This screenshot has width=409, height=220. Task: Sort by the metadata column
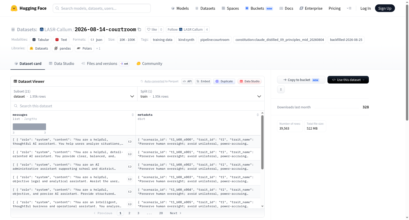[258, 115]
